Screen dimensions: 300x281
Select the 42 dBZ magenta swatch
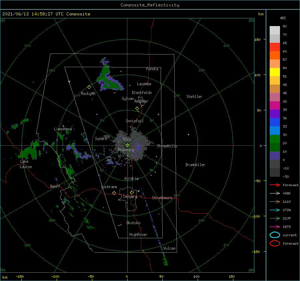(x=275, y=106)
